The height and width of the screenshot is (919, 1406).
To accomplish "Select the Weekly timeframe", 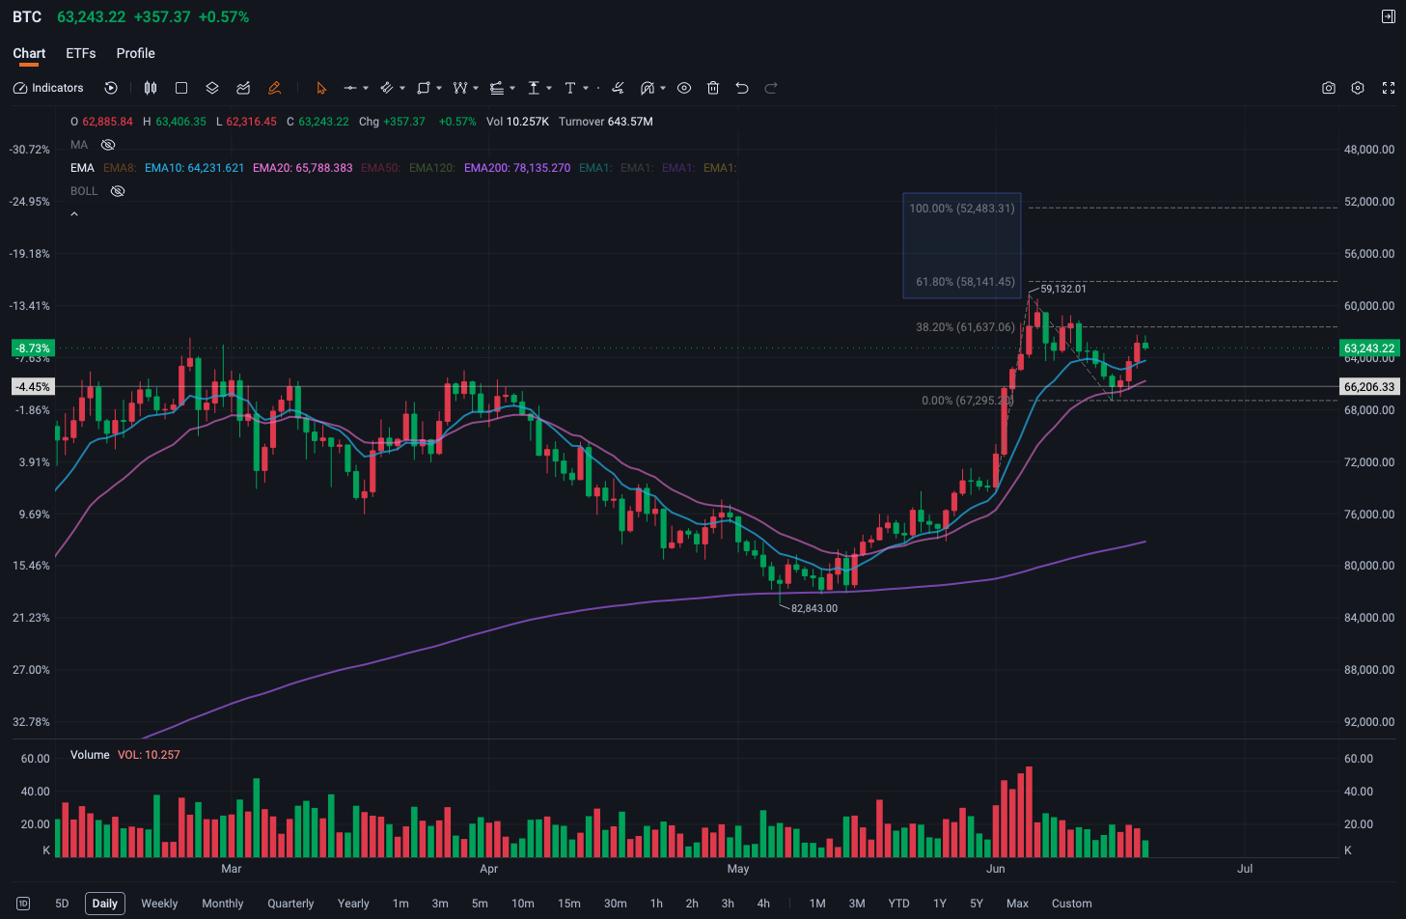I will click(x=159, y=904).
